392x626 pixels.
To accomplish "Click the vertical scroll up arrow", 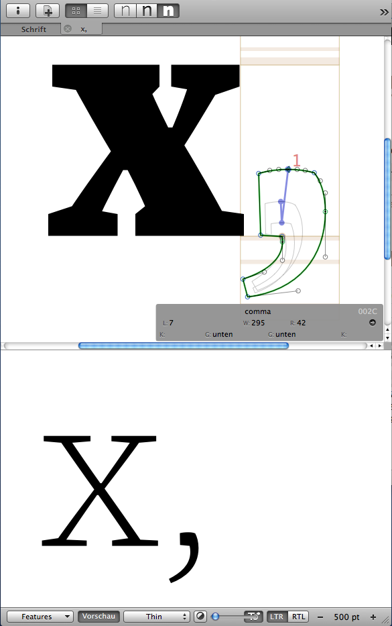I will 387,329.
